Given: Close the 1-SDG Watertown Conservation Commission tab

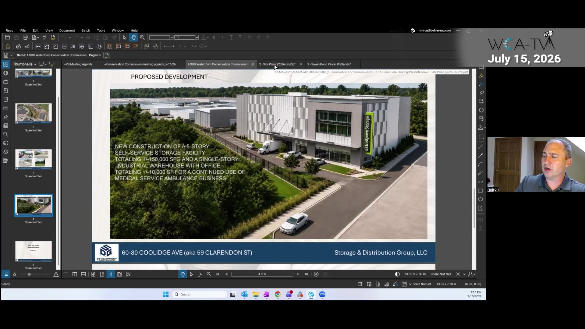Looking at the screenshot, I should tap(253, 64).
